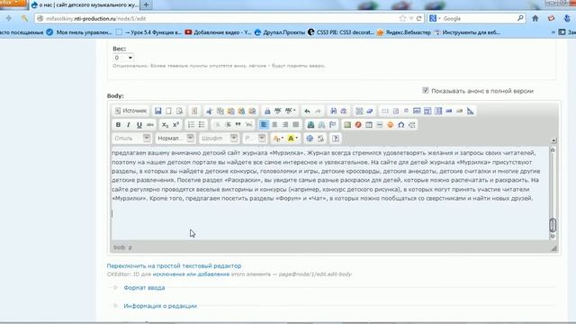Click the Preview icon in editor toolbar

[179, 111]
